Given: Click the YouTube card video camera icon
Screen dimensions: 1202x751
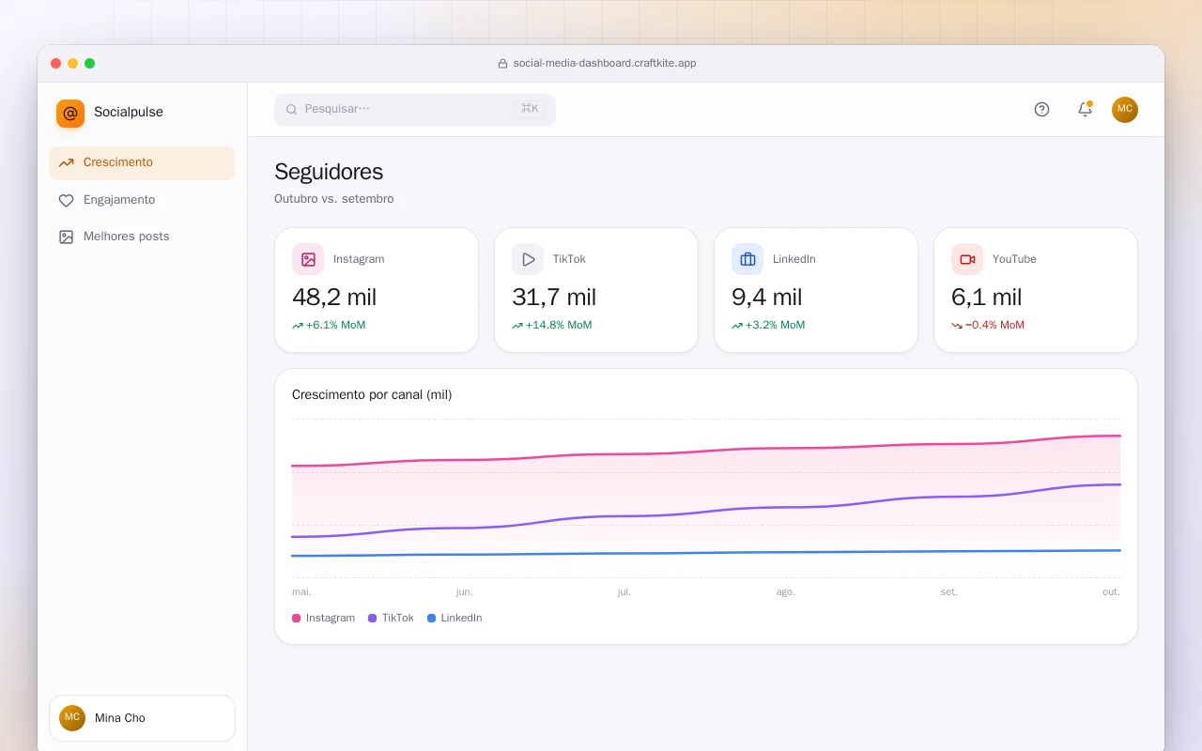Looking at the screenshot, I should (967, 259).
